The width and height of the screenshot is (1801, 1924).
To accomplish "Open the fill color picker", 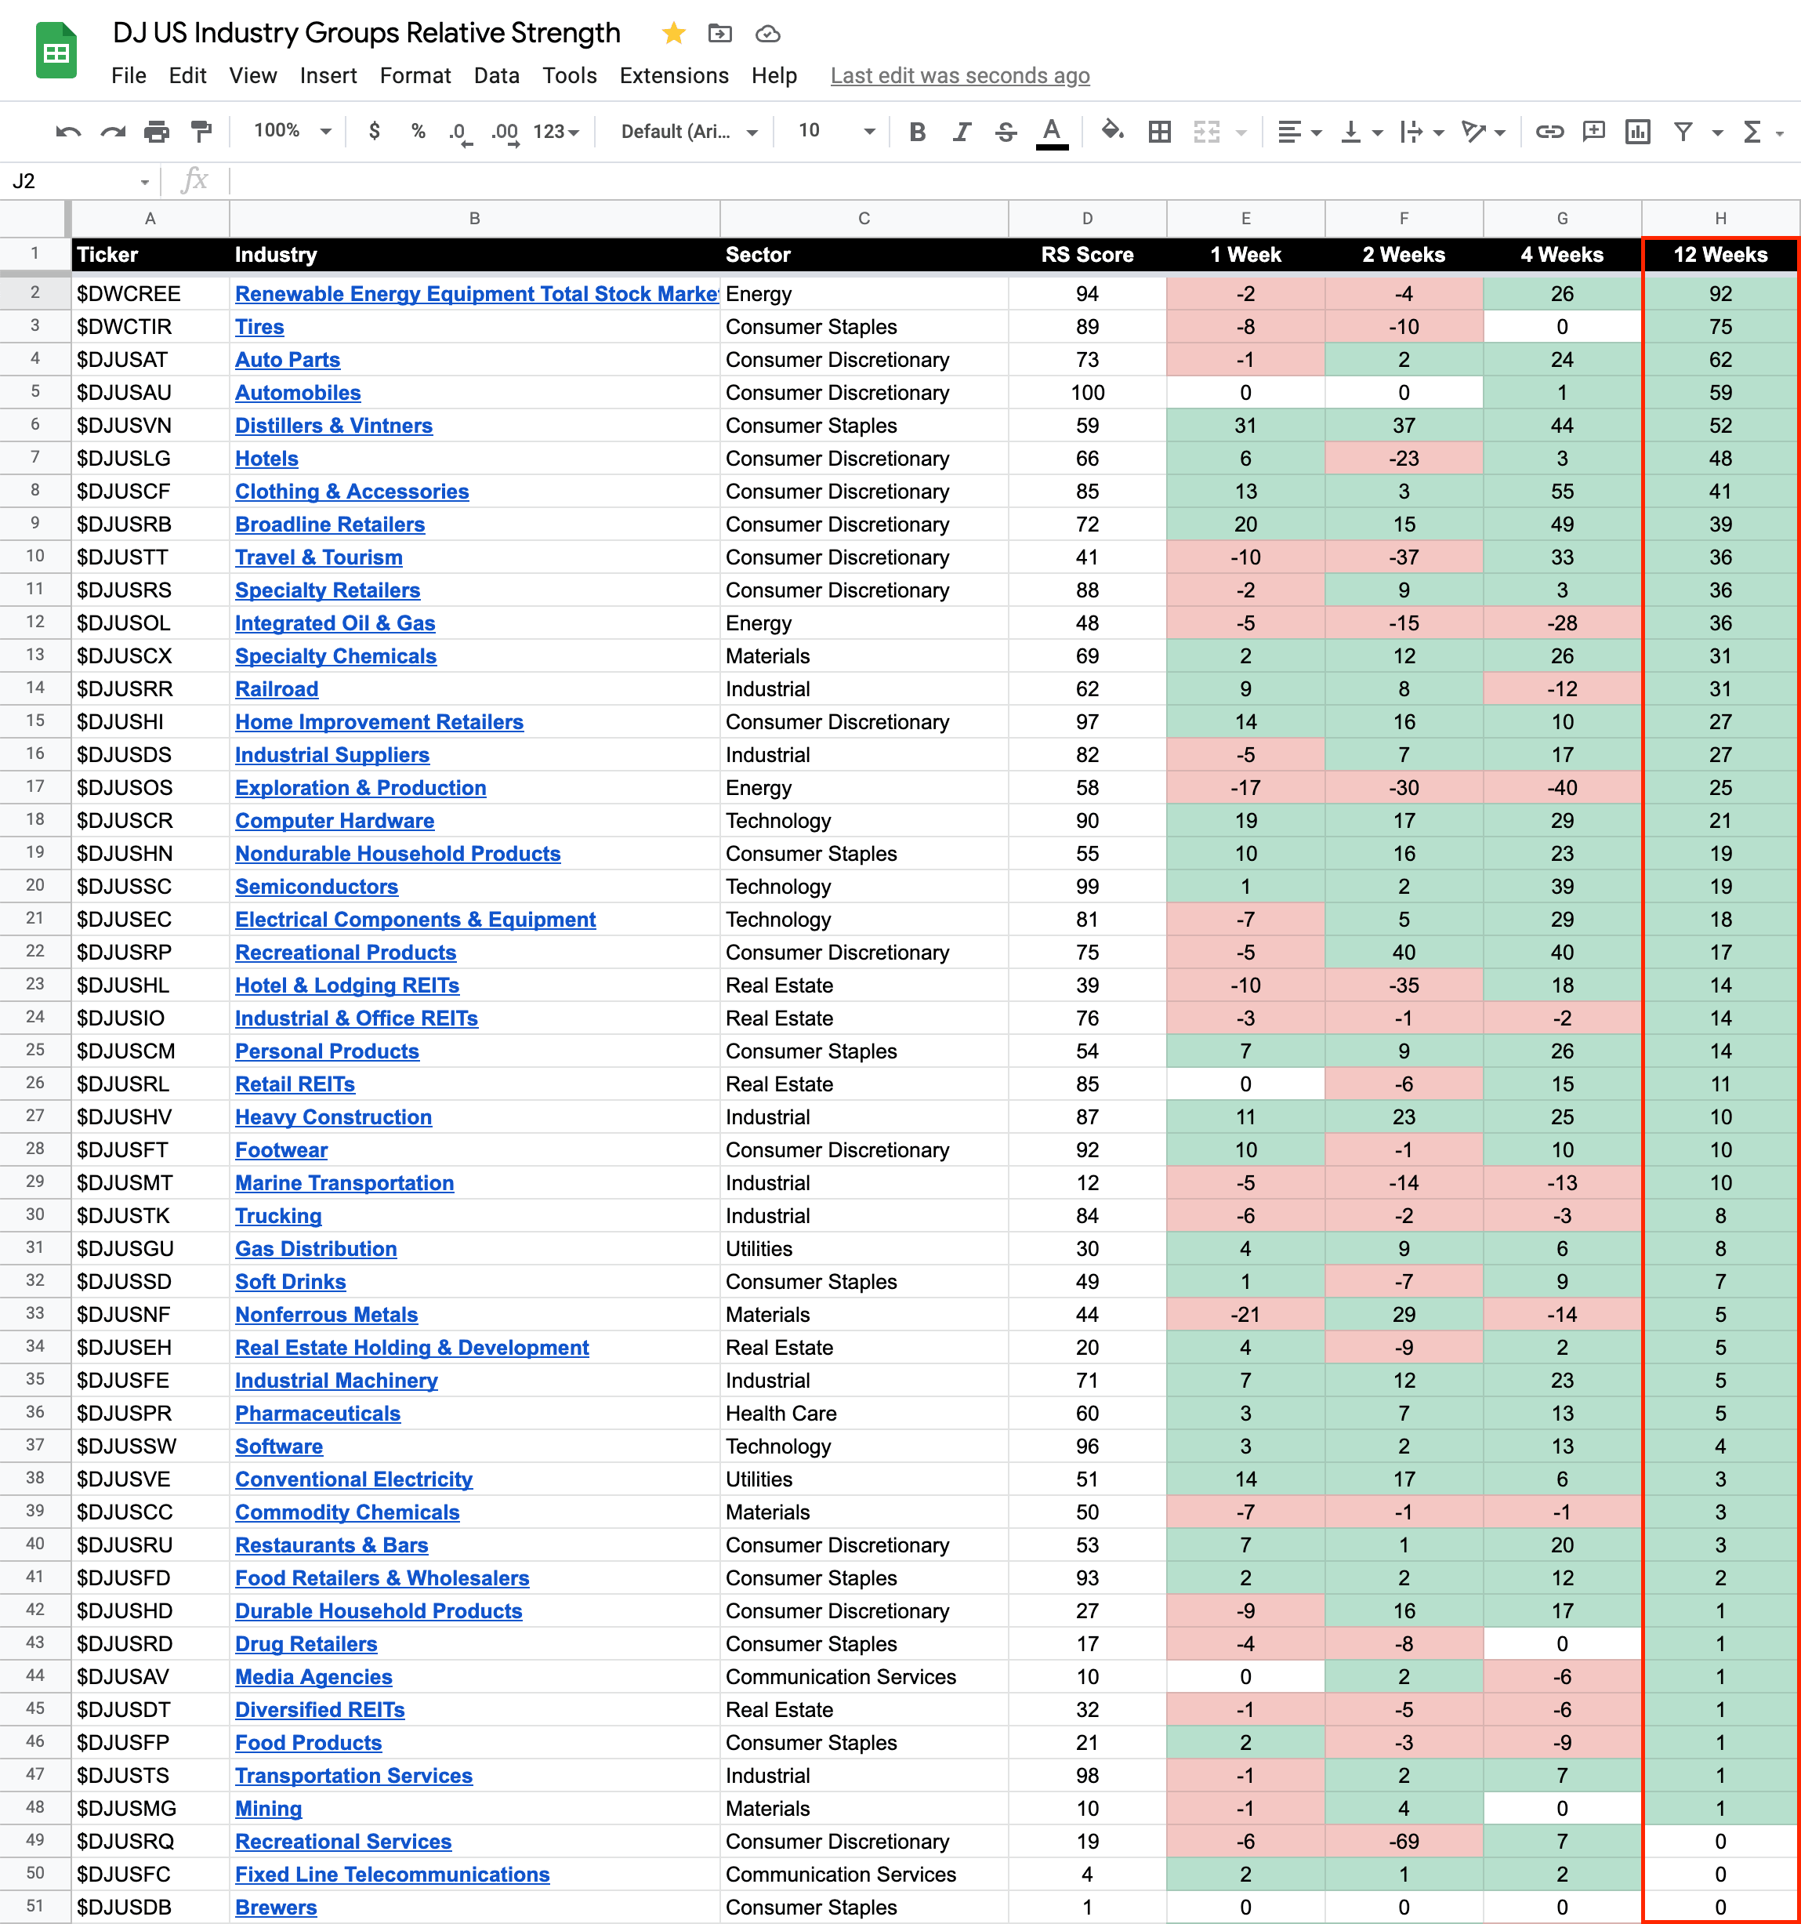I will coord(1112,131).
